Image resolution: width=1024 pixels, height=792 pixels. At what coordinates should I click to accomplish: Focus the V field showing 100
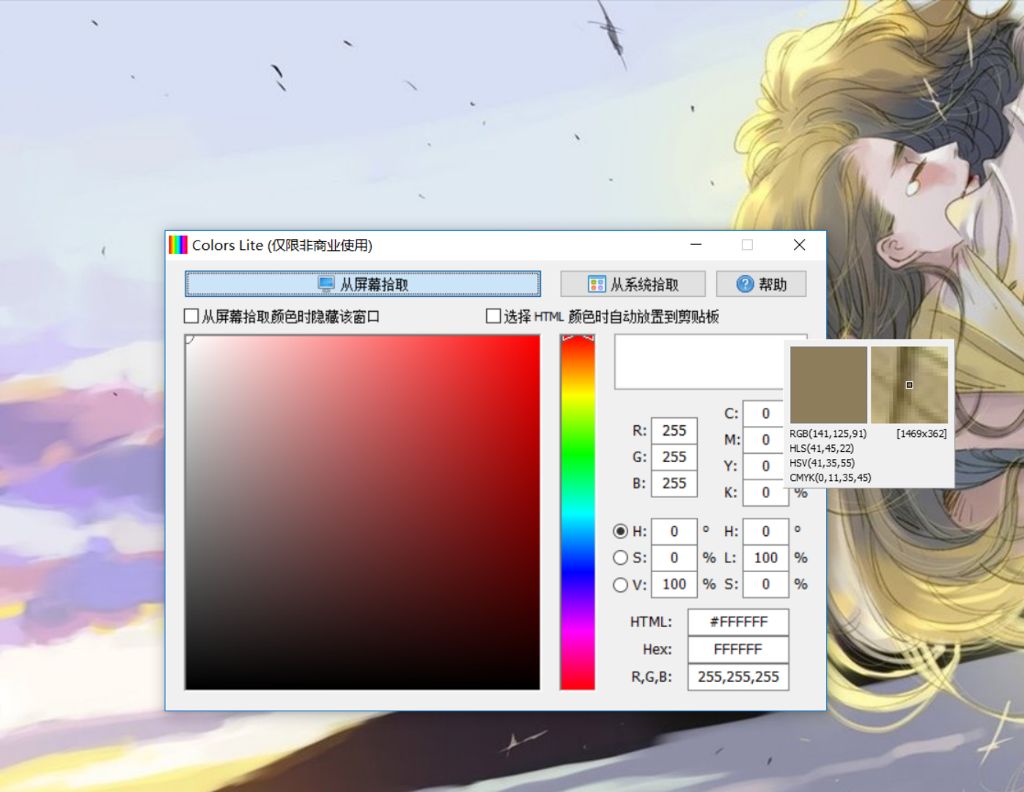click(x=674, y=584)
